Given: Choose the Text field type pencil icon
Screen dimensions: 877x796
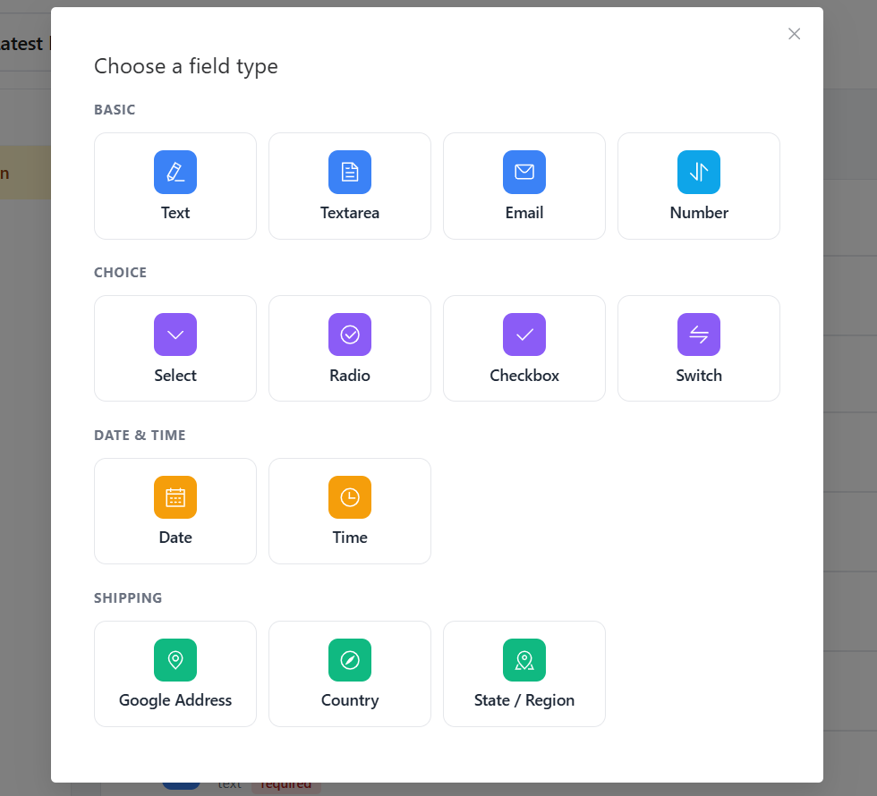Looking at the screenshot, I should pyautogui.click(x=175, y=172).
